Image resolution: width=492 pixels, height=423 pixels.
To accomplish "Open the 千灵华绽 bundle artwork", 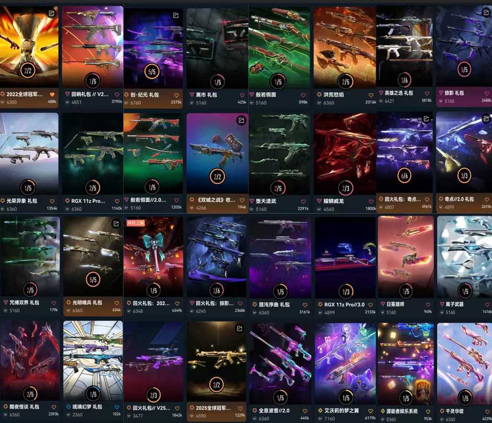I will coord(464,364).
